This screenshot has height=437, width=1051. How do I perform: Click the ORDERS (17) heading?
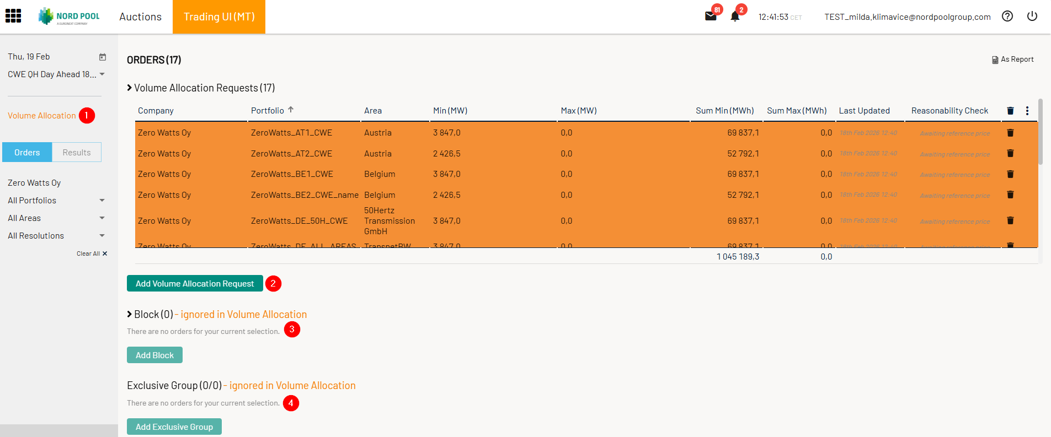pos(154,60)
